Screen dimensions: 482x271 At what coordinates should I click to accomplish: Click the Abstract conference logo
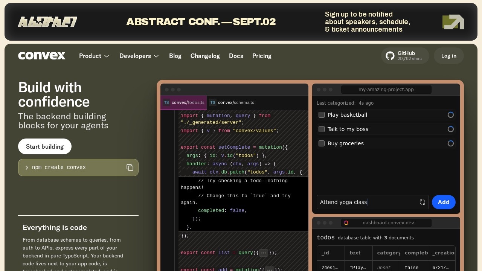click(x=47, y=22)
